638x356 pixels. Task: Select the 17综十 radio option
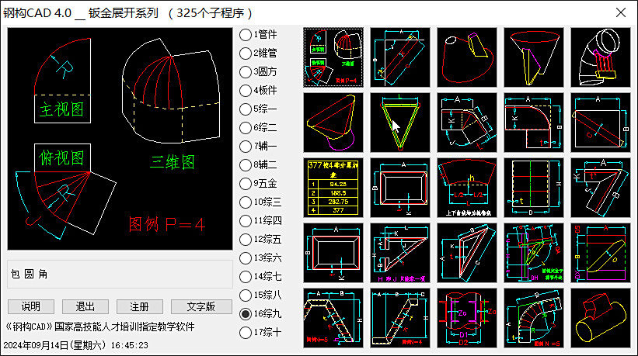click(x=246, y=333)
